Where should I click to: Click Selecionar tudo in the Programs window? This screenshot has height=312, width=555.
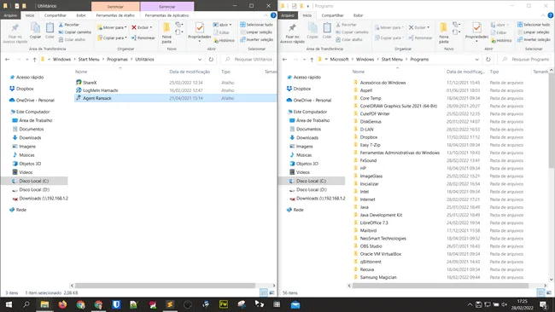click(x=534, y=25)
